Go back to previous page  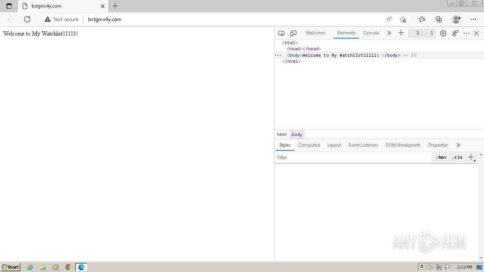11,19
